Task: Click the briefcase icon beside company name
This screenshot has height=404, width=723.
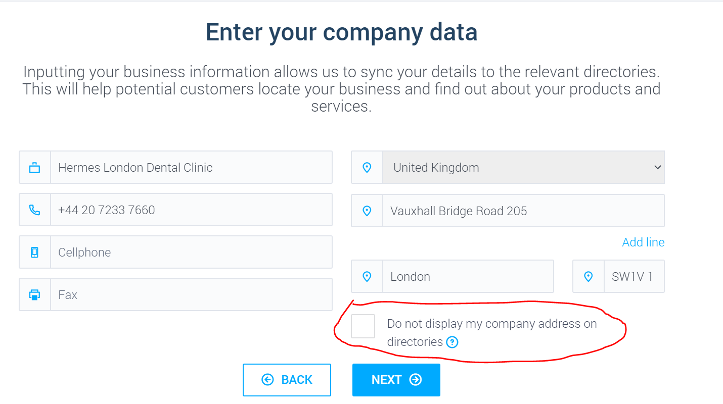Action: point(34,168)
